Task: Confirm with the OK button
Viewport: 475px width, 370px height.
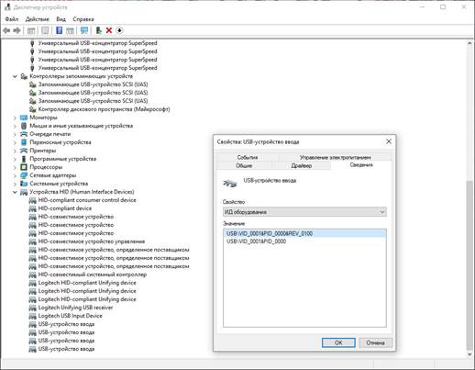Action: (x=338, y=342)
